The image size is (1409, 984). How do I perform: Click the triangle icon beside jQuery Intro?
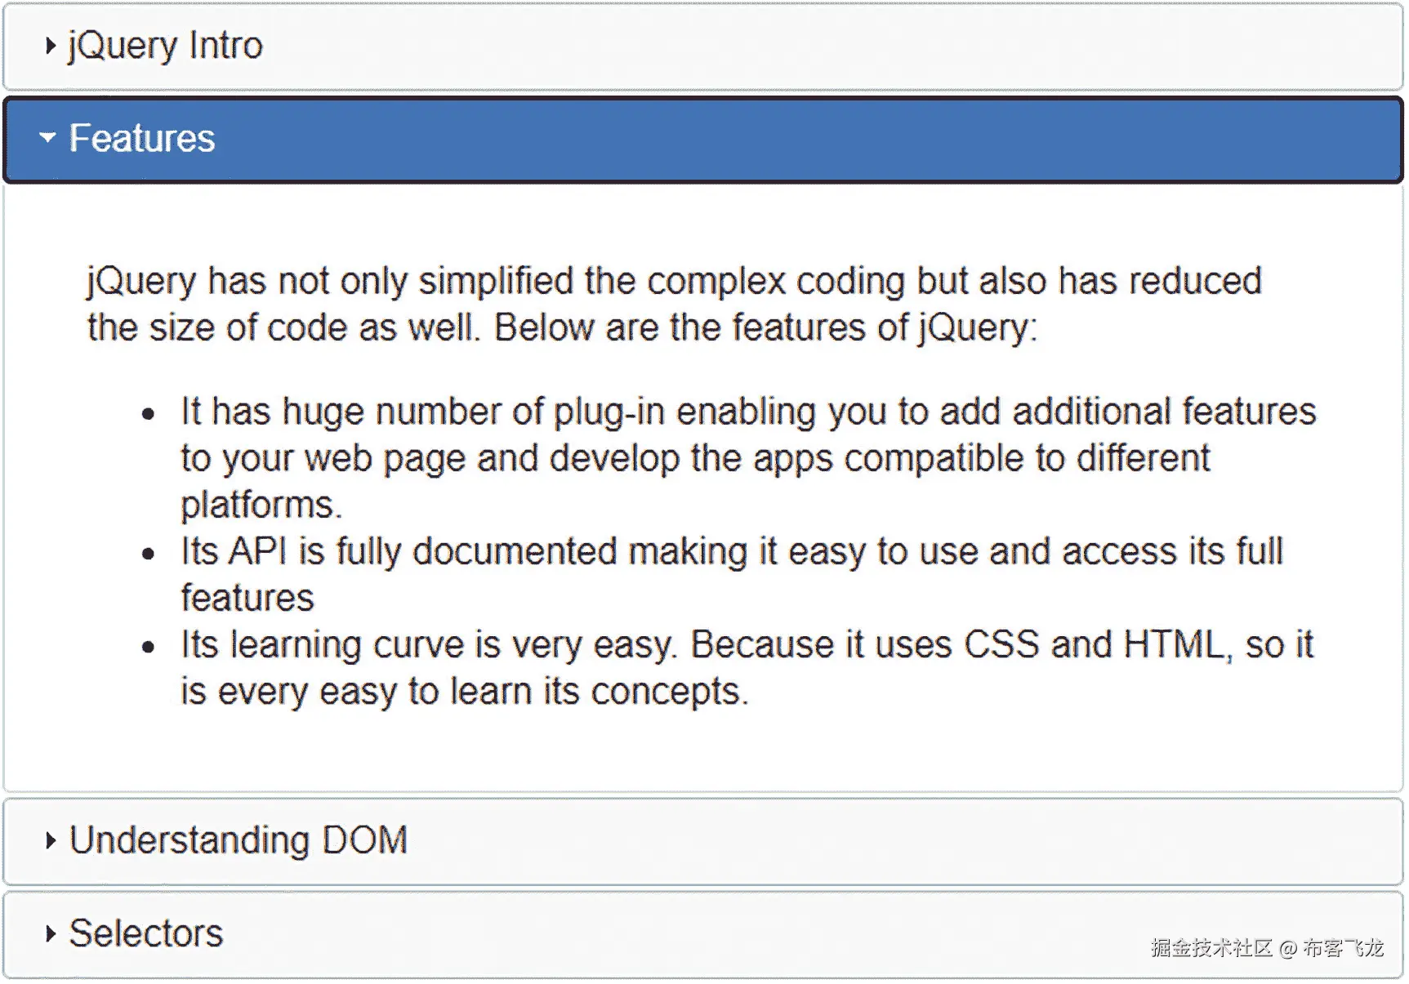tap(51, 45)
